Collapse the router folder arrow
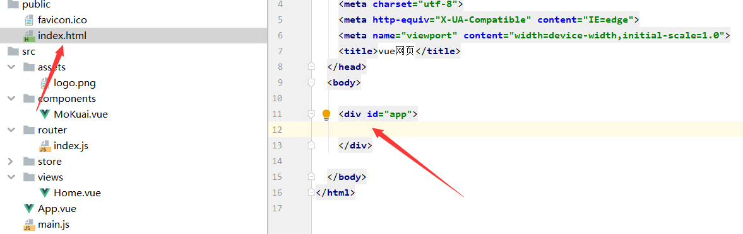The height and width of the screenshot is (234, 743). [11, 130]
